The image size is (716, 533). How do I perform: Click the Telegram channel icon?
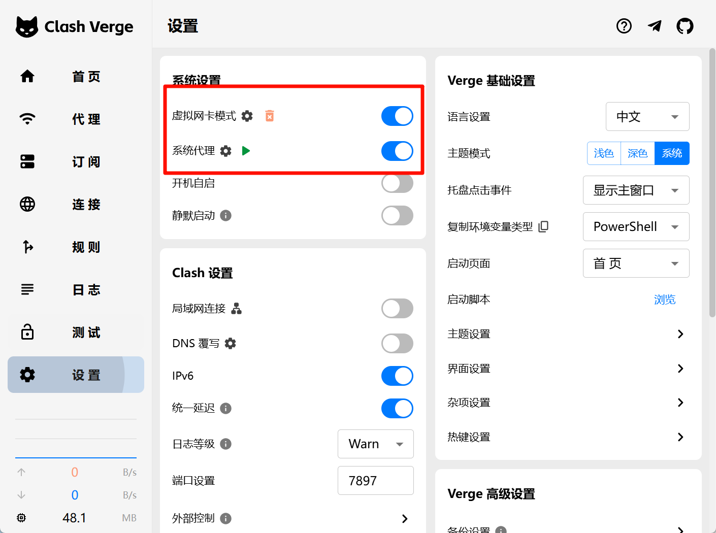tap(655, 26)
